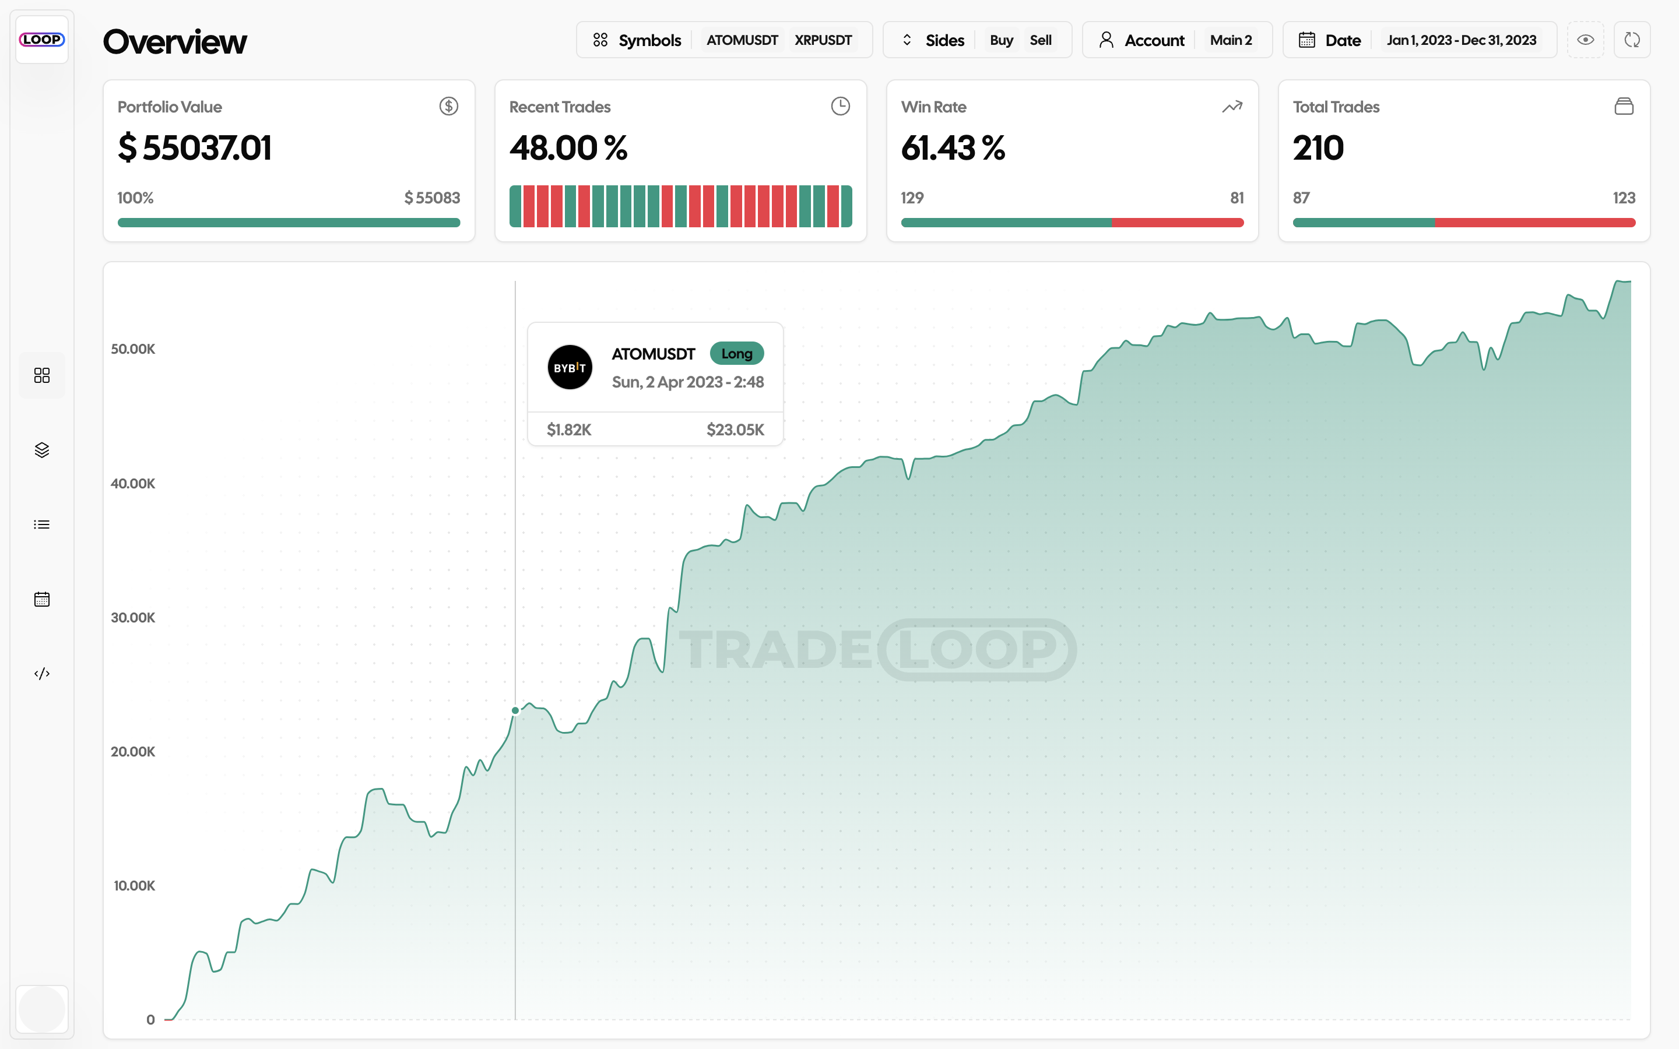Open the Account selector dropdown
This screenshot has width=1679, height=1049.
tap(1142, 40)
